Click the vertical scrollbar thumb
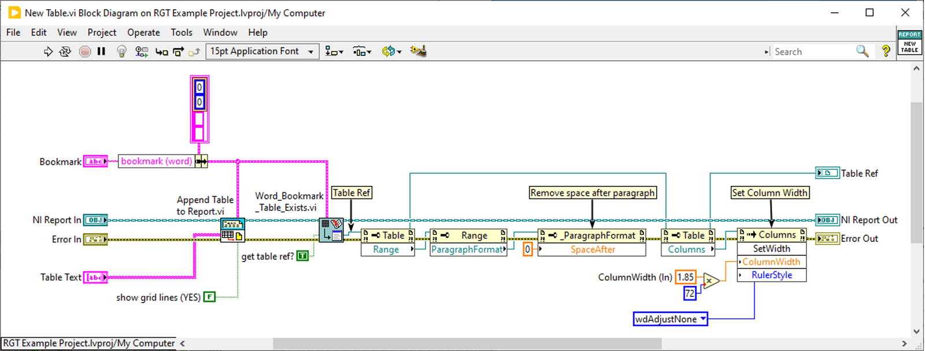The height and width of the screenshot is (351, 925). pyautogui.click(x=916, y=172)
